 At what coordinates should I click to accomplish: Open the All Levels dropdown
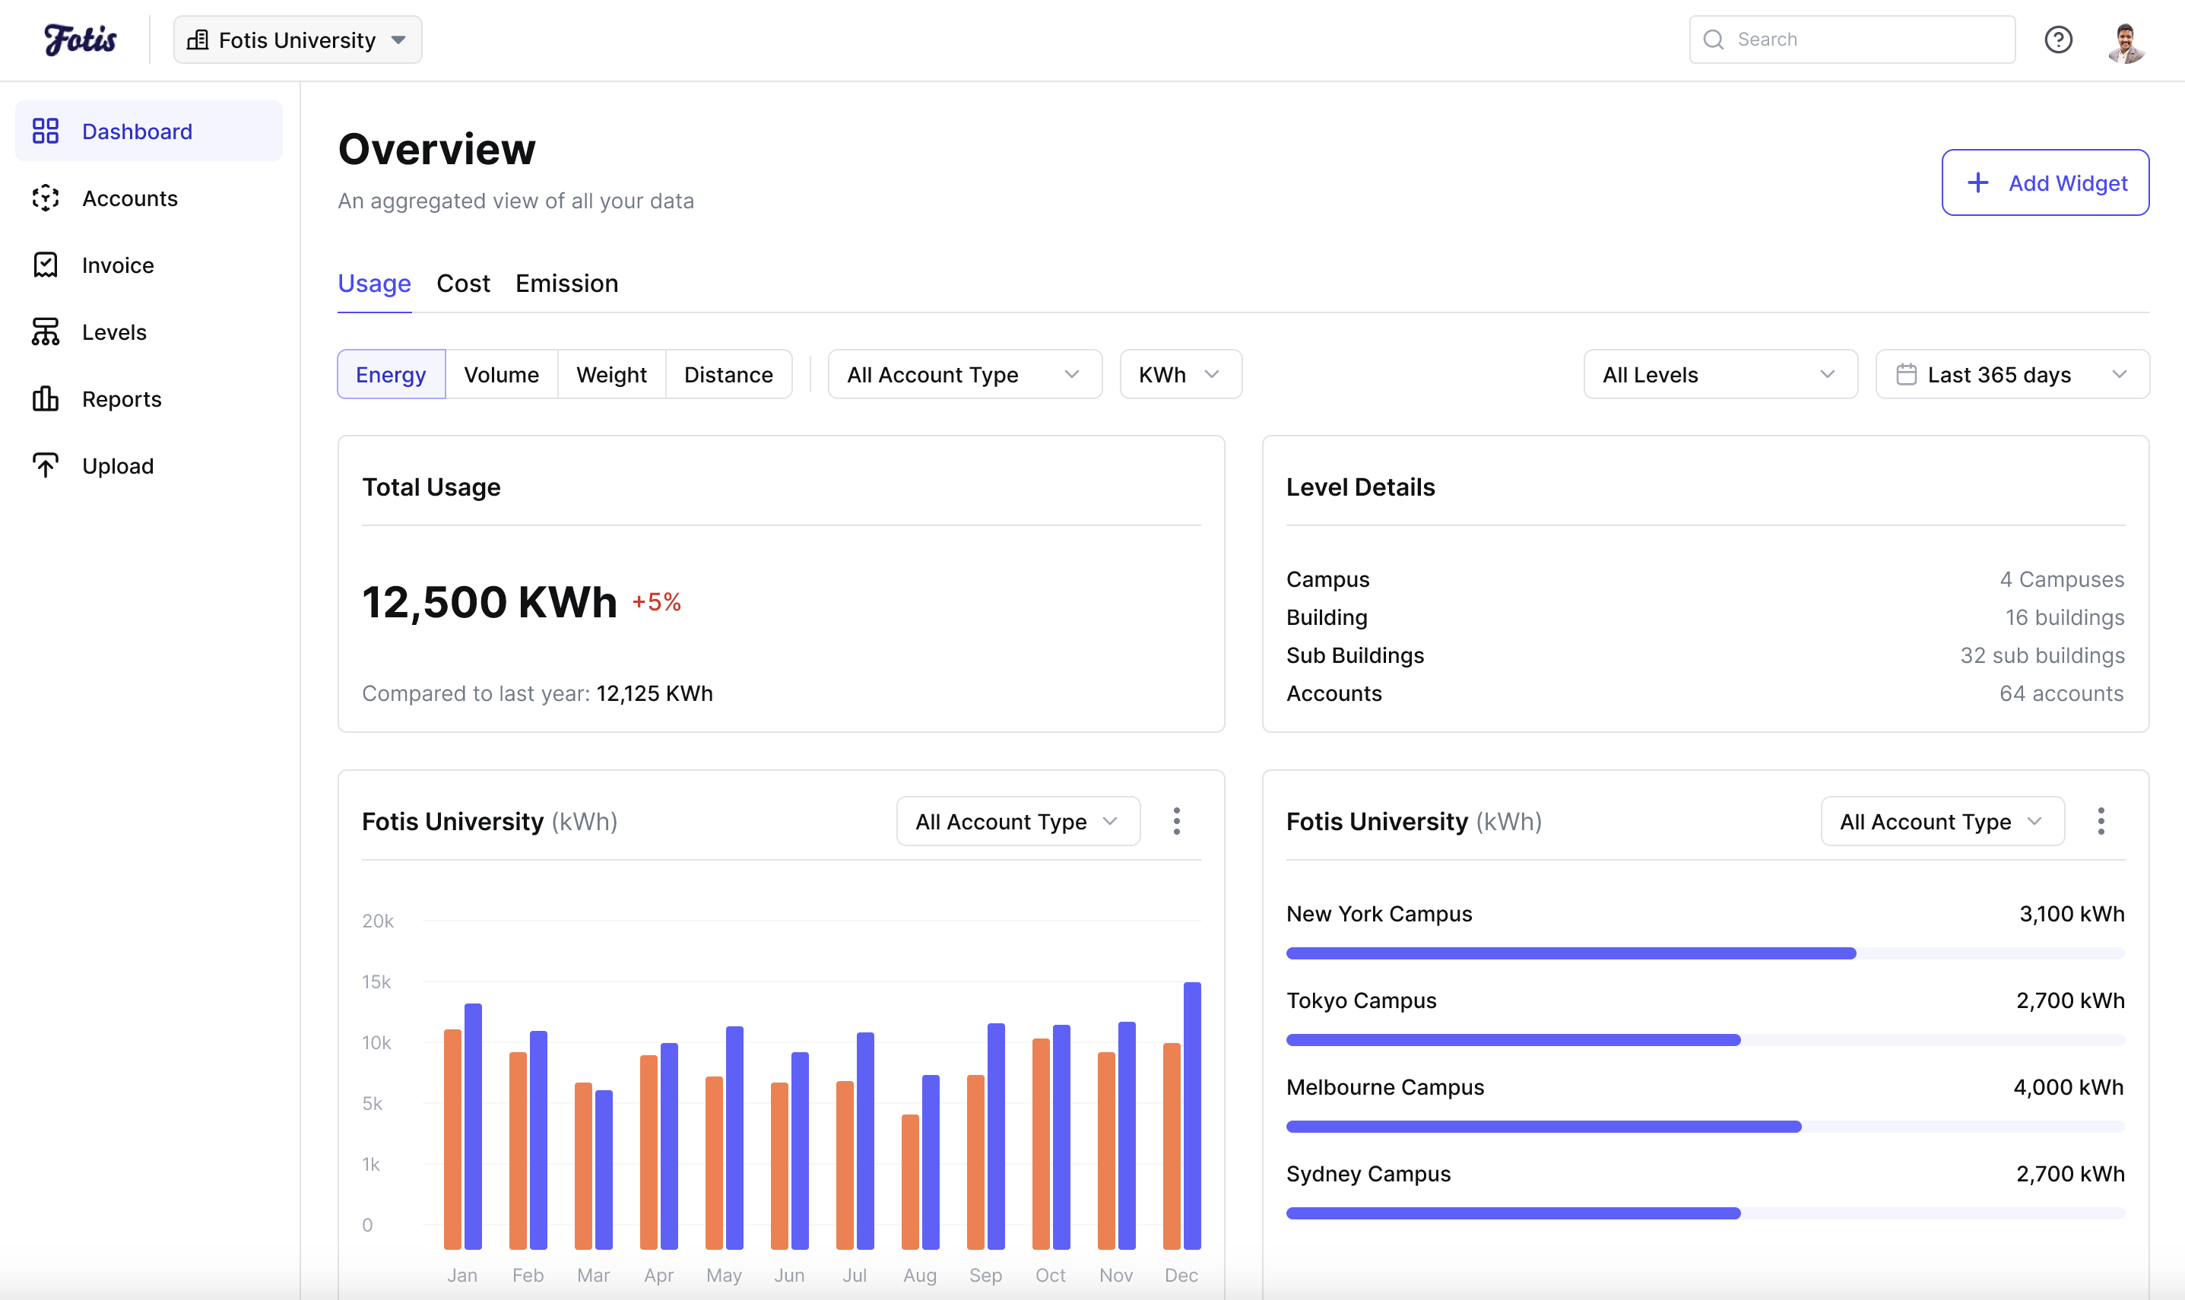coord(1719,374)
